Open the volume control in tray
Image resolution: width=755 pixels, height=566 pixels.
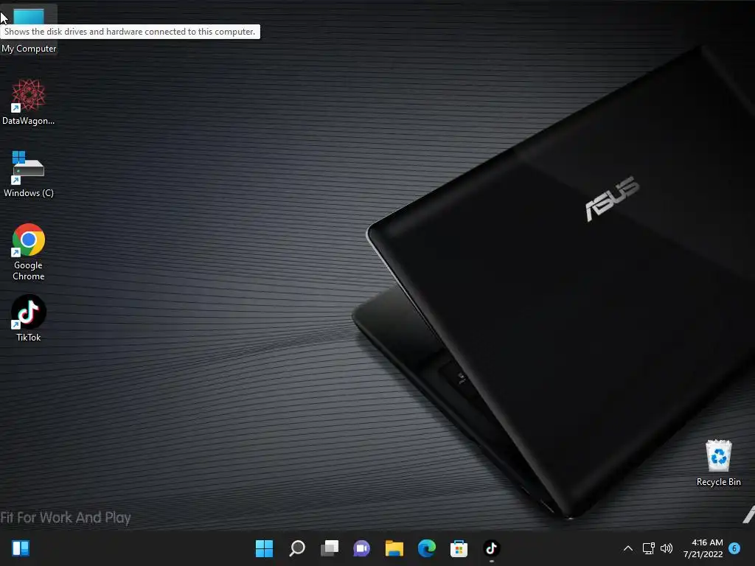point(667,548)
